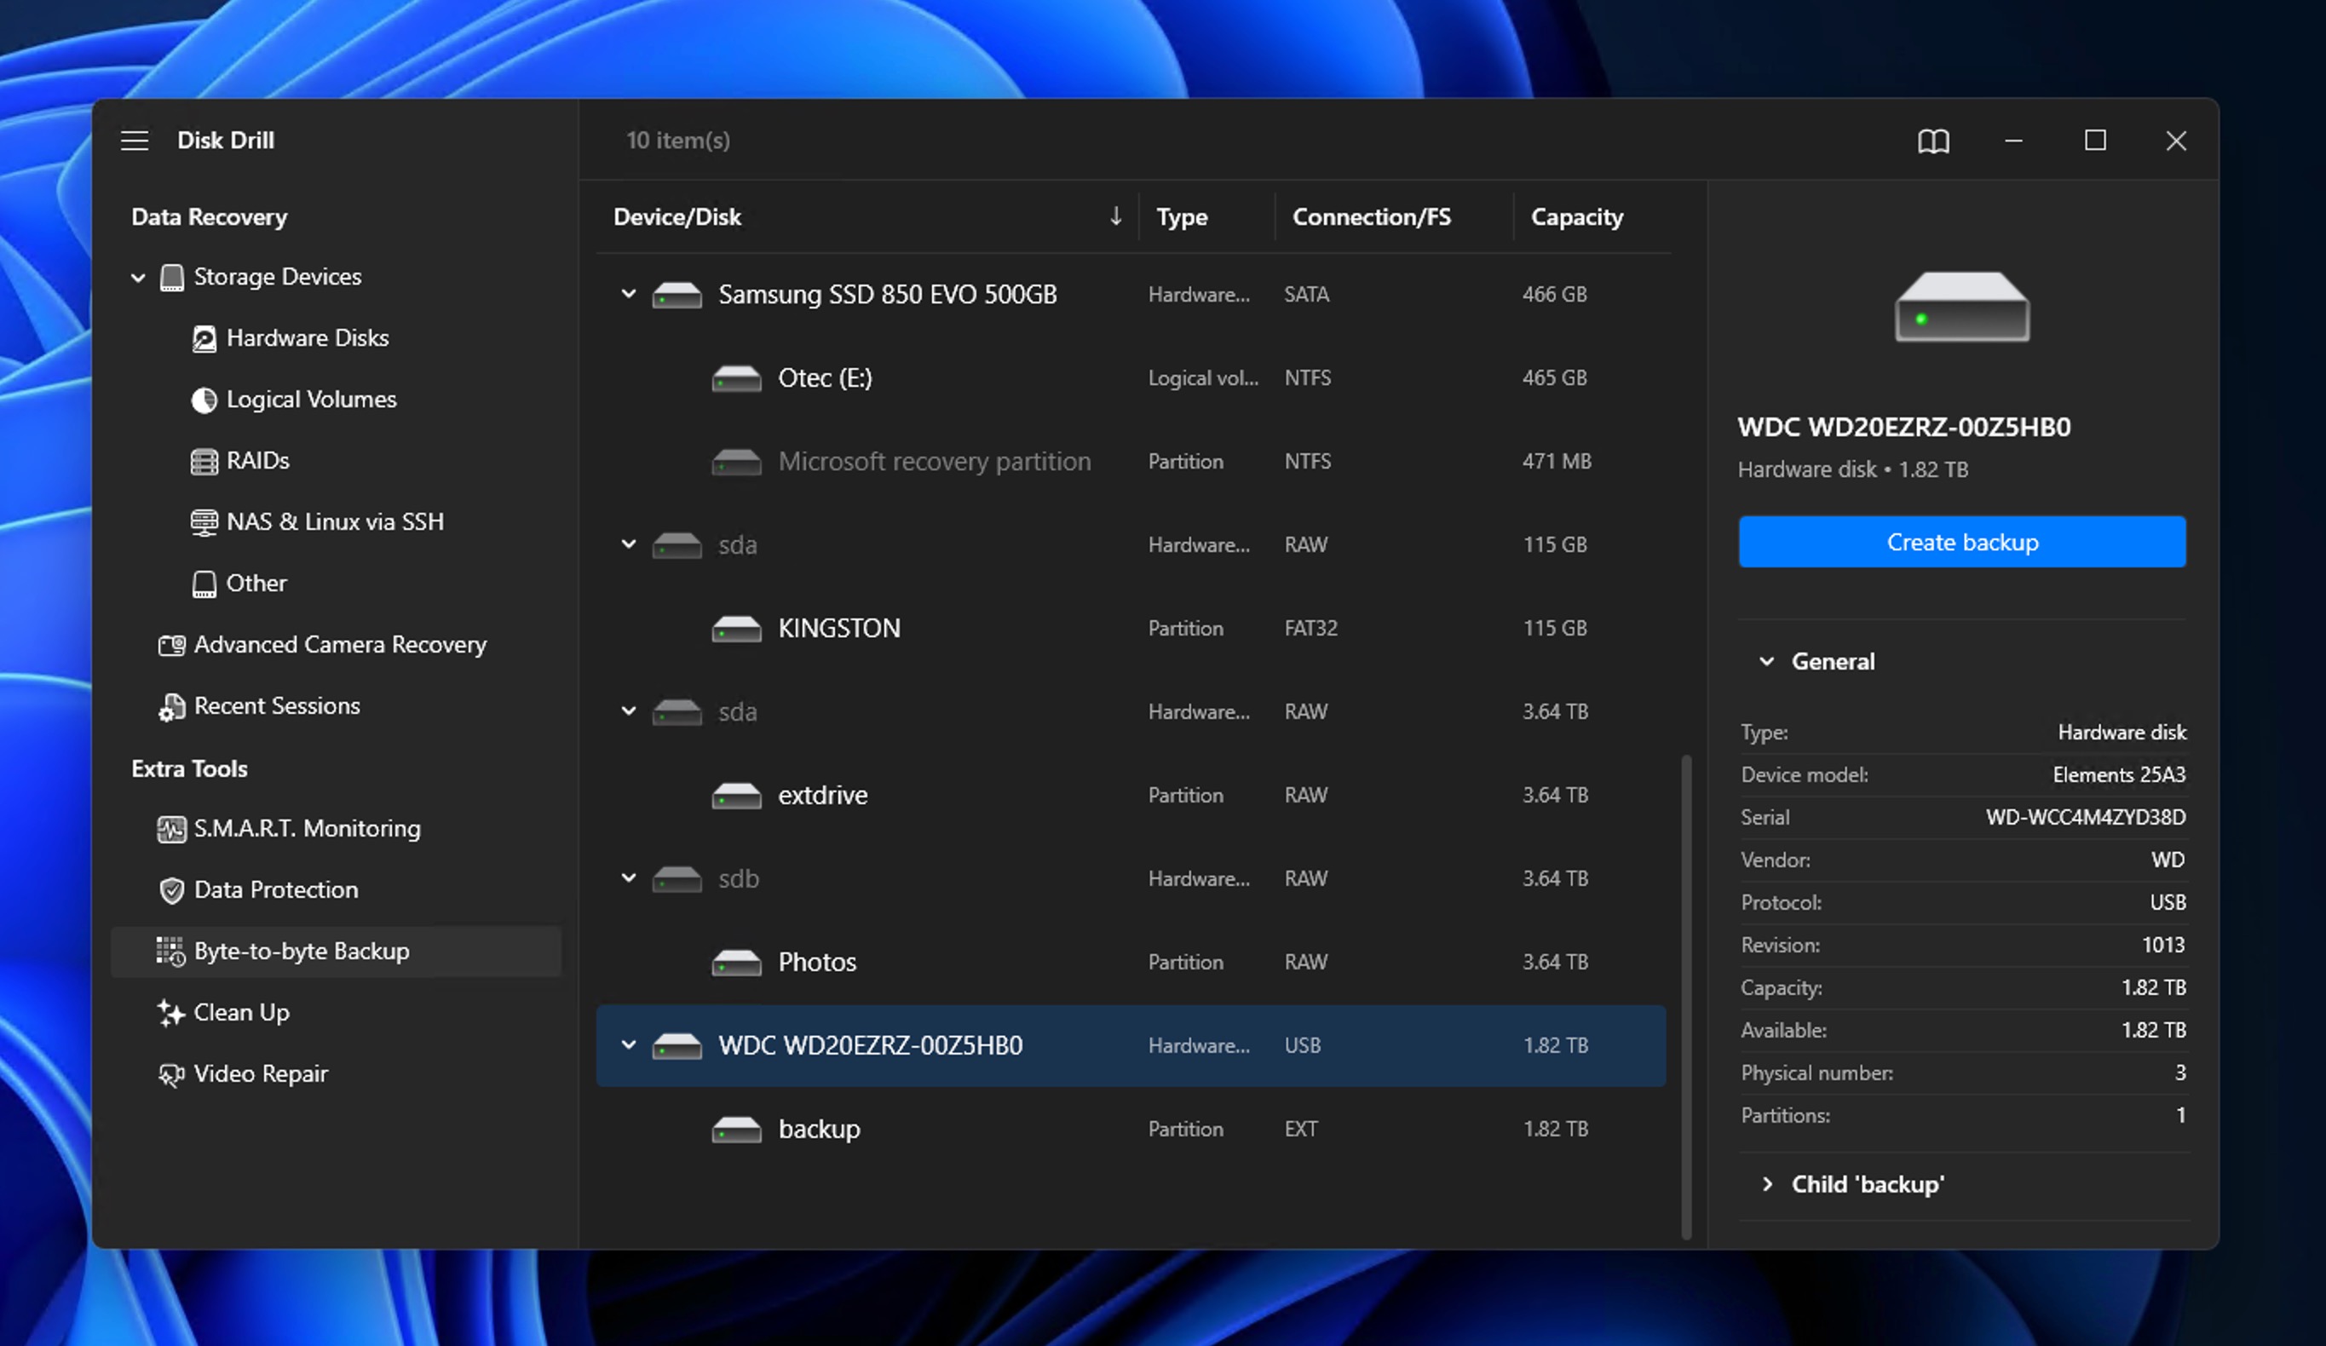Click the Data Protection shield icon
This screenshot has height=1346, width=2326.
(x=172, y=890)
